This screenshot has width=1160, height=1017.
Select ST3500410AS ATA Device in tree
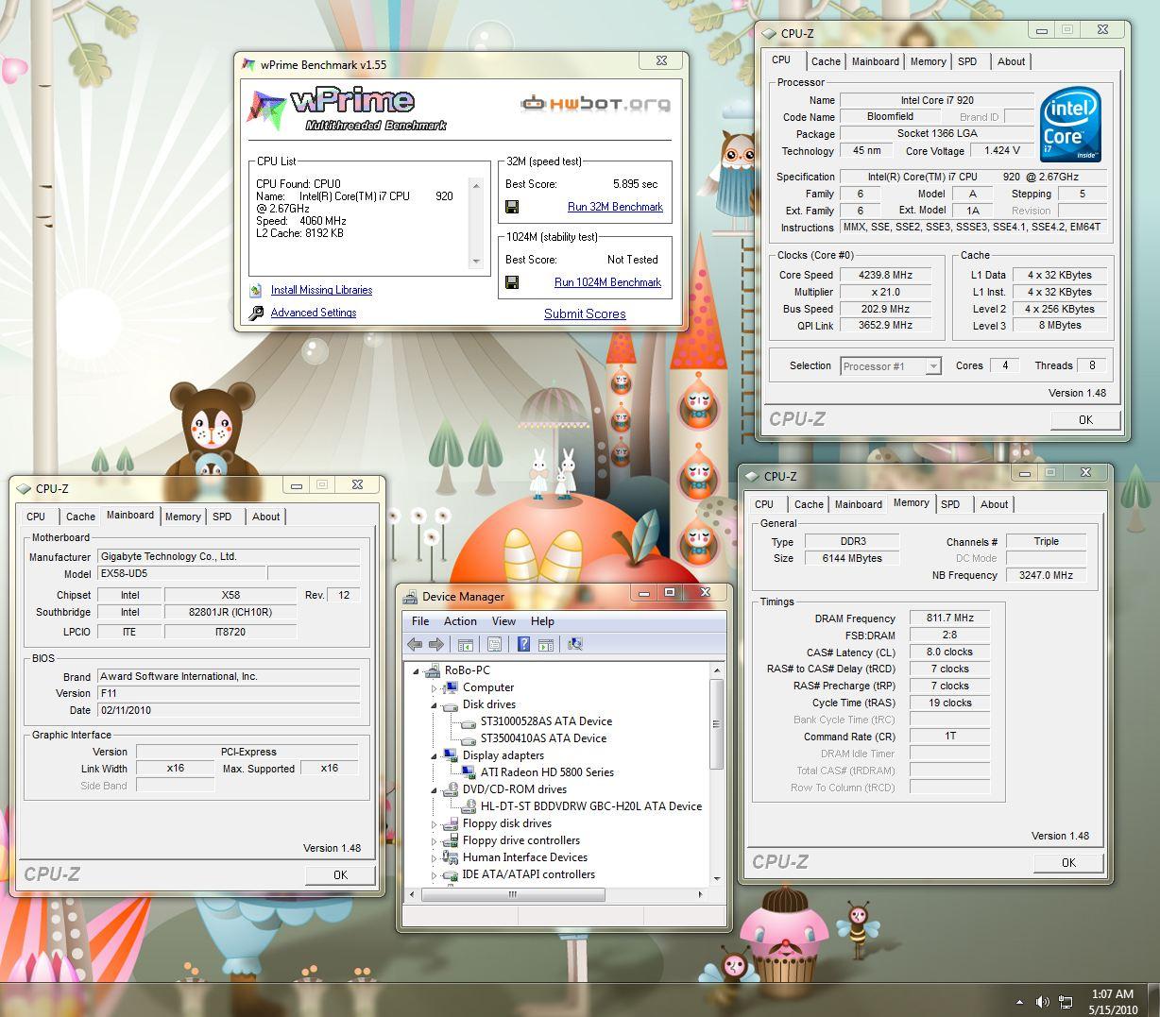coord(543,738)
